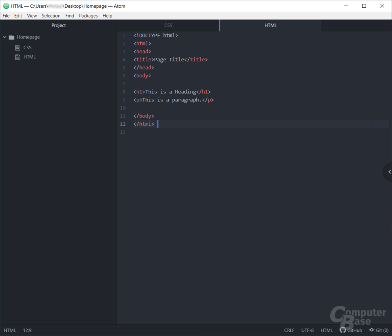This screenshot has width=392, height=336.
Task: Open the grammar selector labeled HTML in status bar
Action: coord(326,330)
